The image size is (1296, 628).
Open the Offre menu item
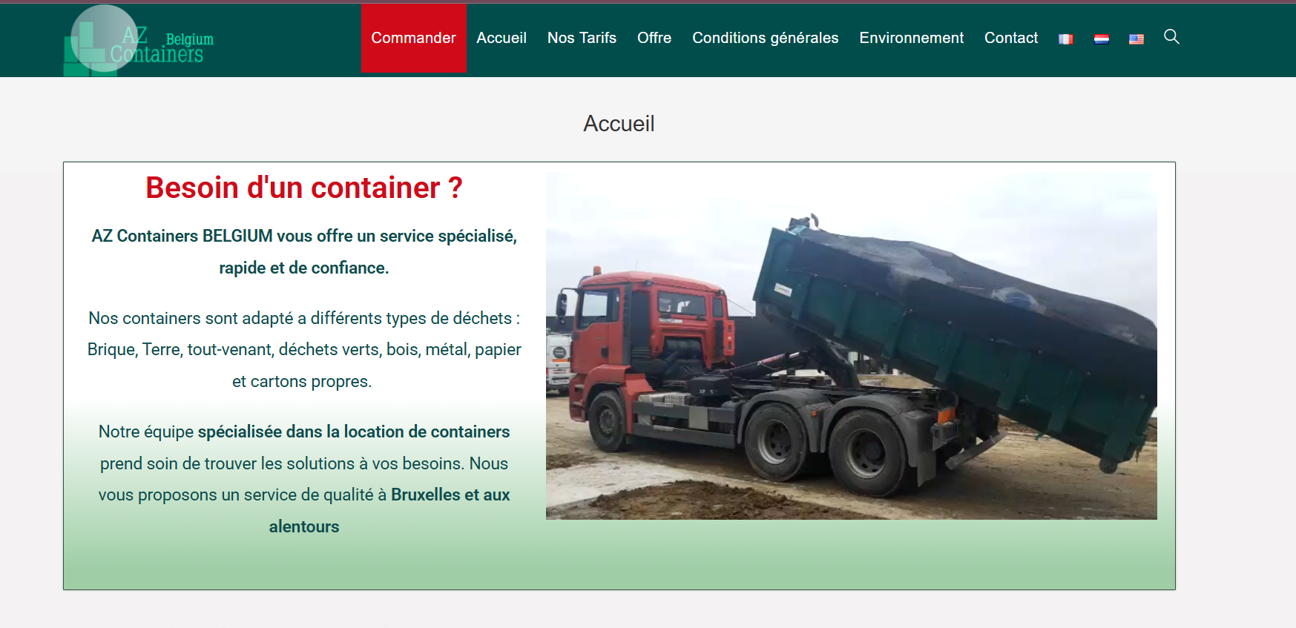coord(654,38)
